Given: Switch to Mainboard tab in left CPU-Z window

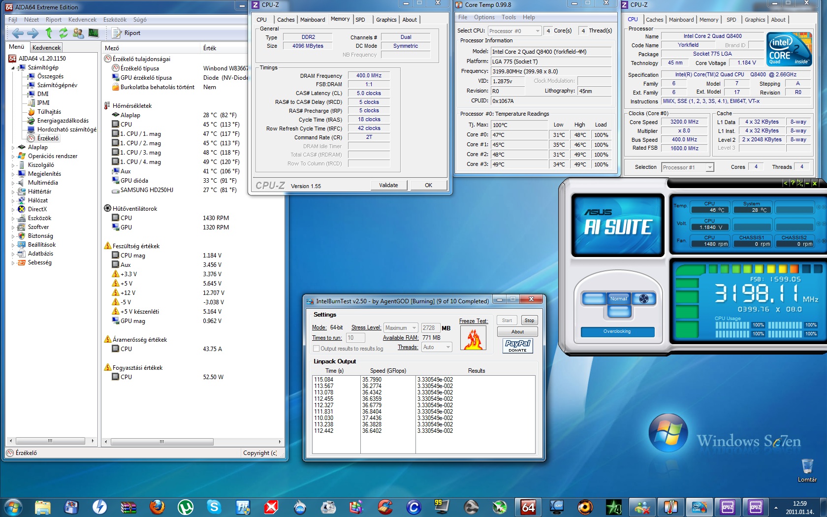Looking at the screenshot, I should click(x=313, y=20).
